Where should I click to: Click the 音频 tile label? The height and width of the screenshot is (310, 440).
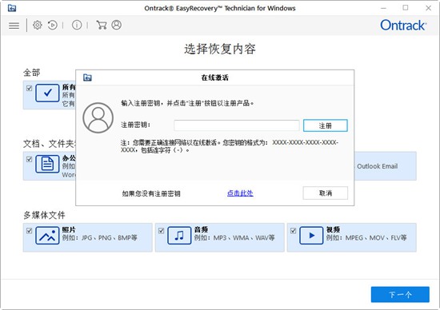pyautogui.click(x=201, y=229)
